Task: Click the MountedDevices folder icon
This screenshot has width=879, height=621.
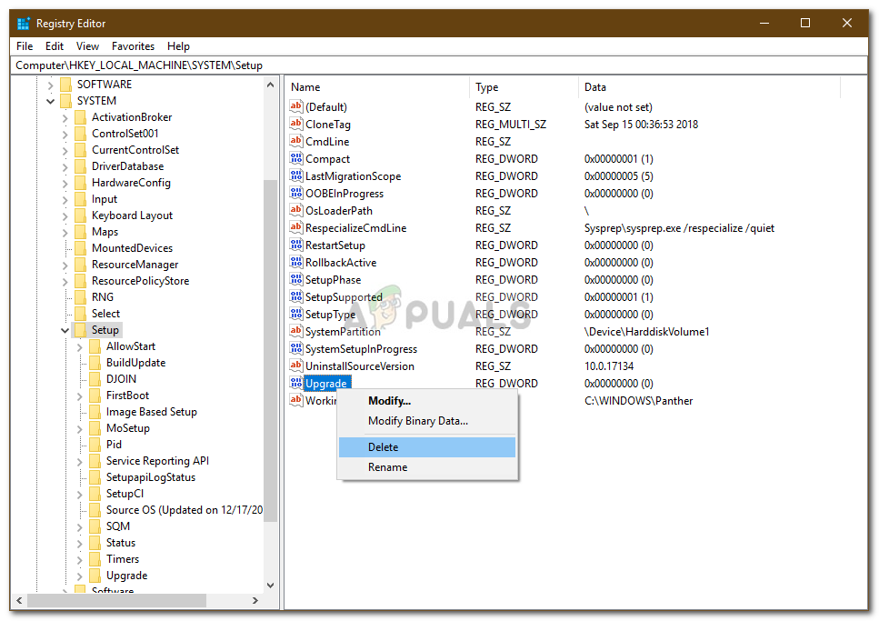Action: 80,248
